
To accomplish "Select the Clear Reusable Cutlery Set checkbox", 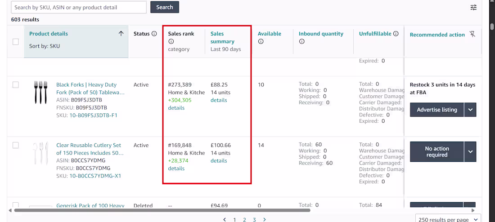I will (15, 145).
